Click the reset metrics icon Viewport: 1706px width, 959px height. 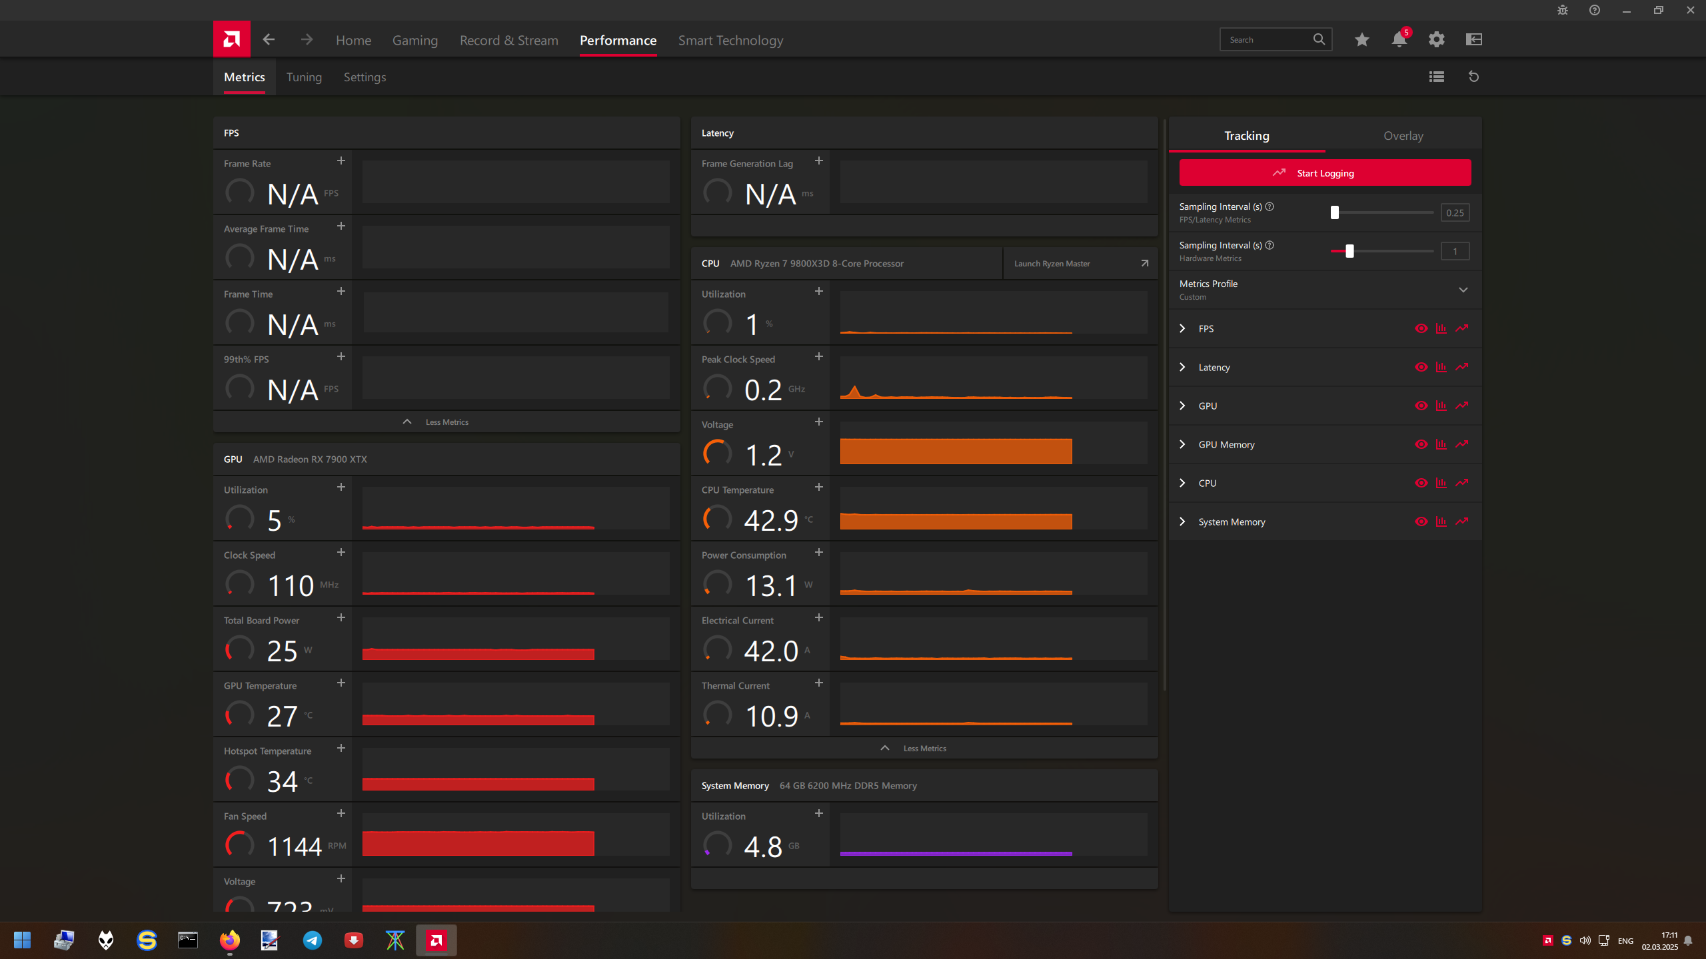tap(1473, 77)
